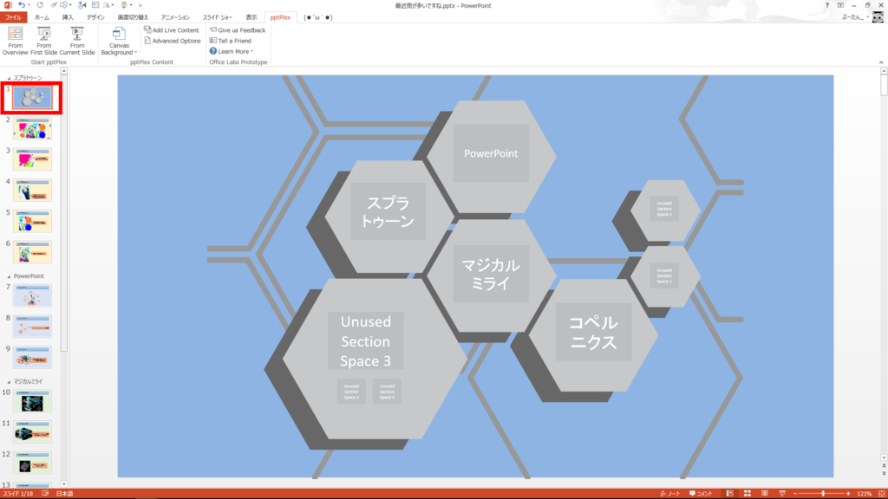
Task: Open the Customize Quick Access Toolbar arrow
Action: click(140, 5)
